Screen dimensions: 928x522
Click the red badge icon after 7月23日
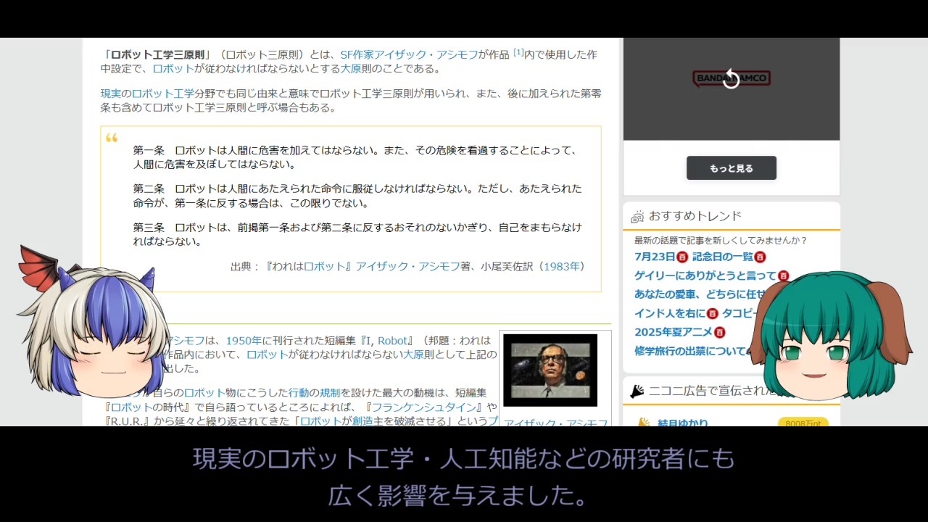[682, 257]
